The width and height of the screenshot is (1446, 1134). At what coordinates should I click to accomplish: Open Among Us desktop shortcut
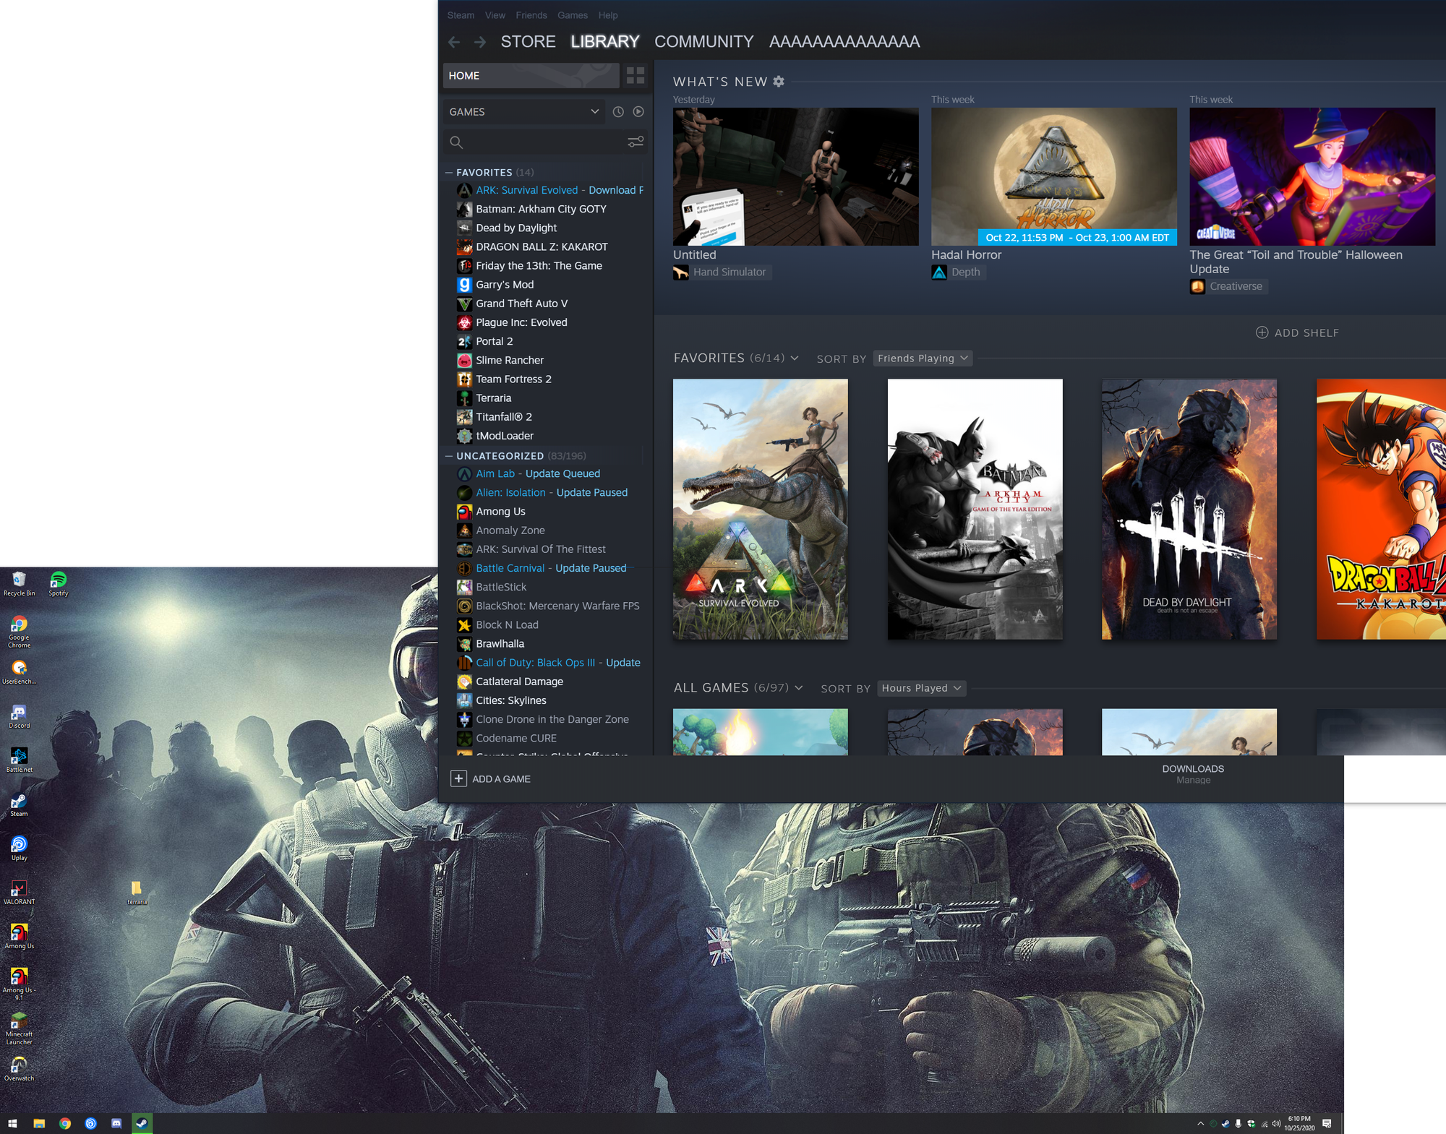[x=20, y=937]
